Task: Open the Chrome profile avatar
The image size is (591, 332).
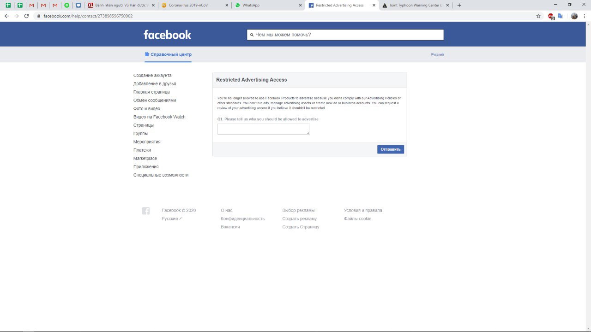Action: pos(574,16)
